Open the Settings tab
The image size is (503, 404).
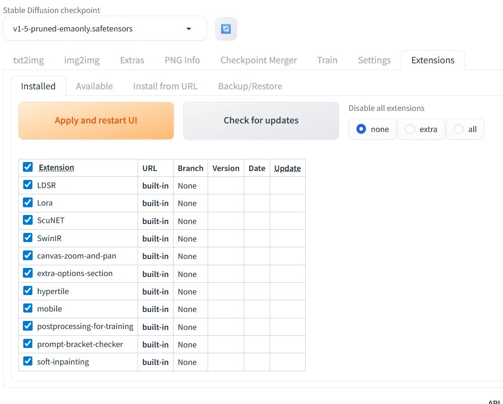[374, 60]
